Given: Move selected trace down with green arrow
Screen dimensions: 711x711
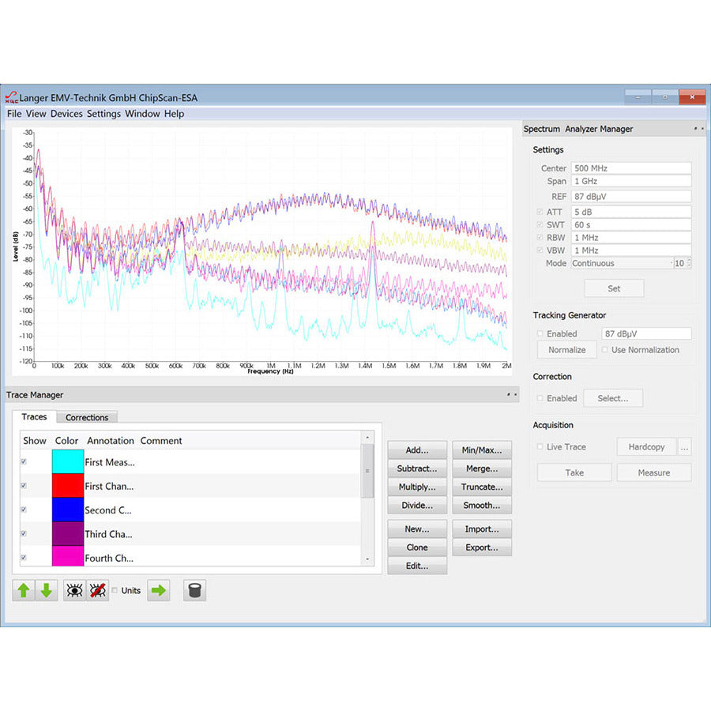Looking at the screenshot, I should [x=47, y=590].
